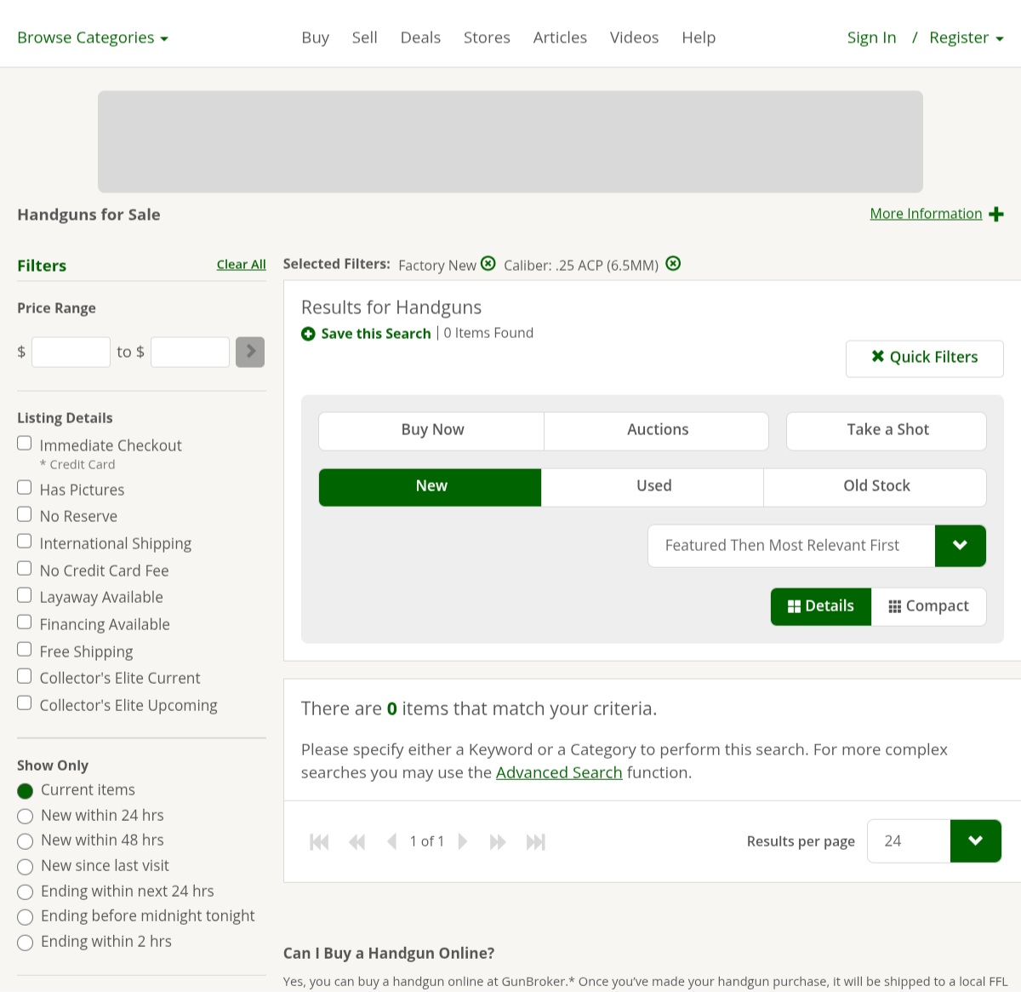The width and height of the screenshot is (1021, 992).
Task: Choose Ending before midnight tonight
Action: (26, 917)
